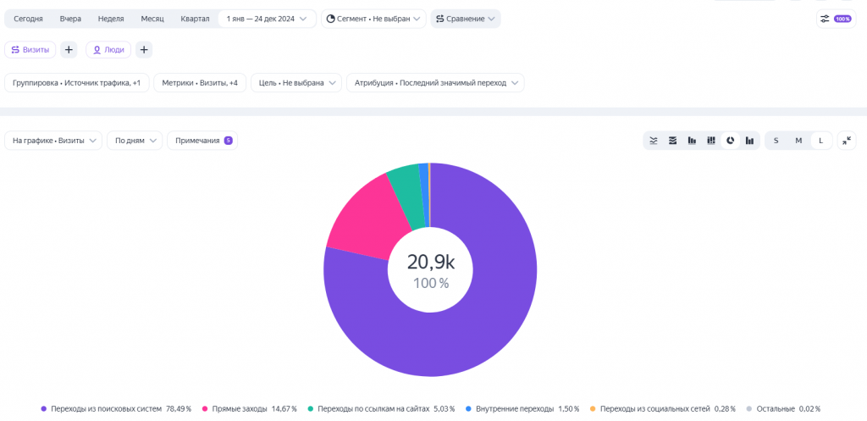The image size is (867, 421).
Task: Click the Визиты condition button
Action: pos(30,50)
